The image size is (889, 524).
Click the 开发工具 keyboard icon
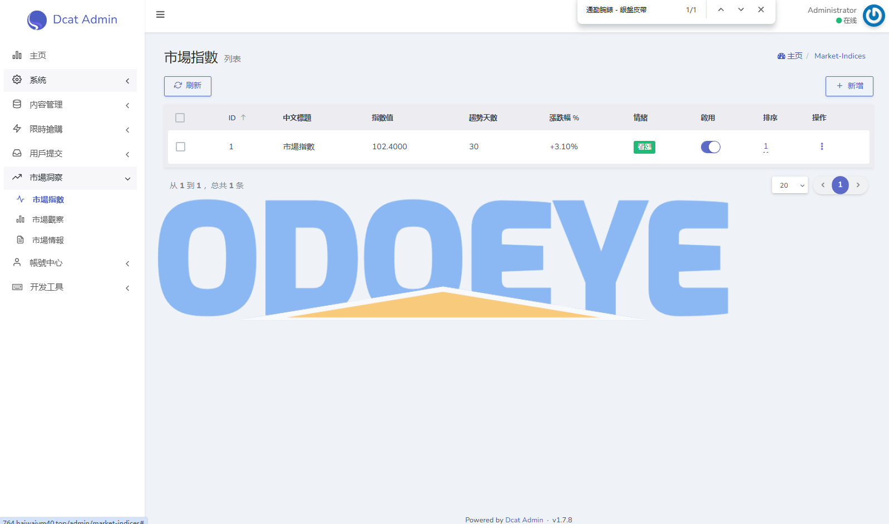(x=17, y=287)
